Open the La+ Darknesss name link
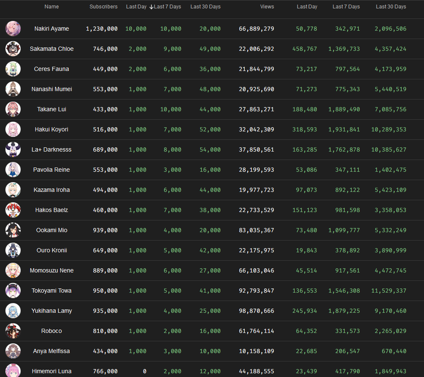 (52, 149)
